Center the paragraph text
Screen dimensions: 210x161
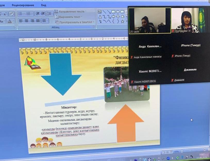pyautogui.click(x=26, y=21)
